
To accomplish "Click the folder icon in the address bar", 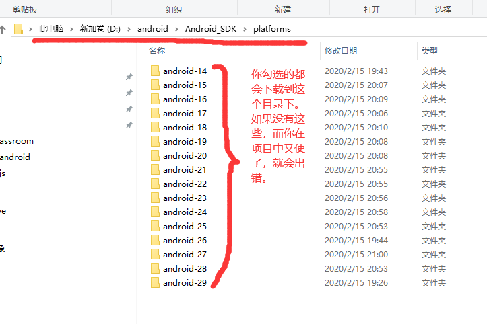I will point(19,29).
